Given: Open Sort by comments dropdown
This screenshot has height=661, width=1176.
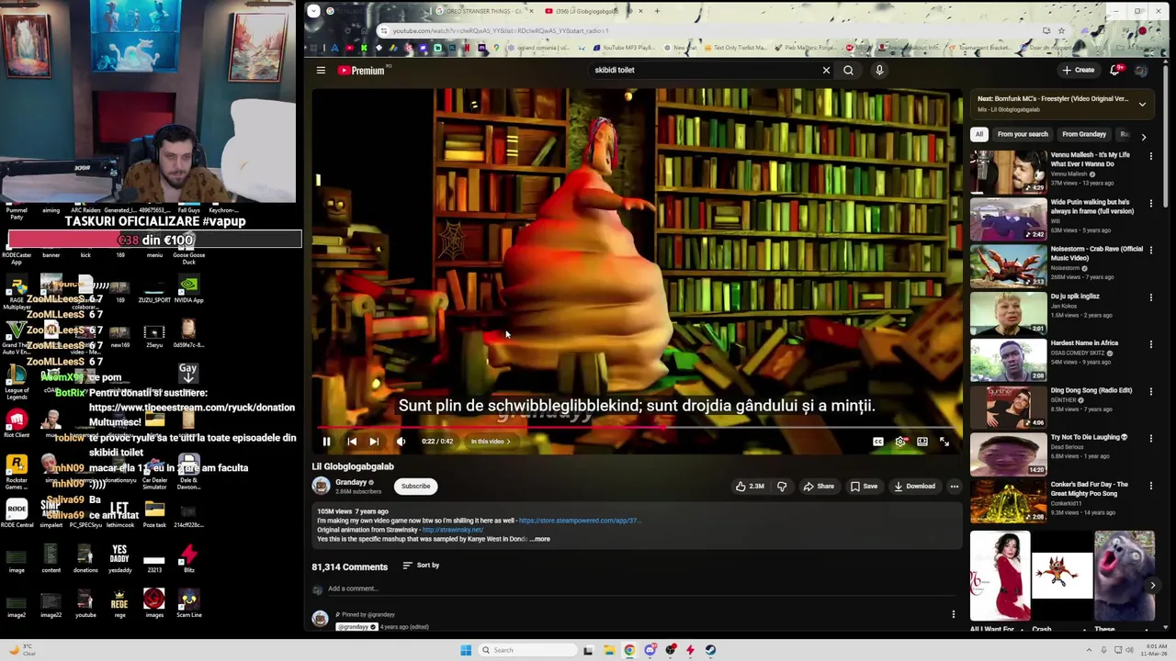Looking at the screenshot, I should [421, 566].
